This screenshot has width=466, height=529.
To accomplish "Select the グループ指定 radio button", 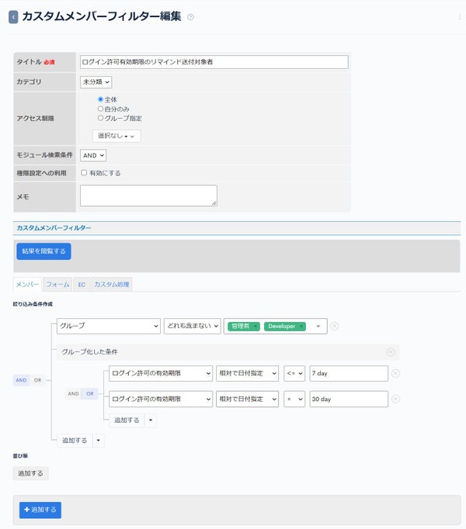I will pyautogui.click(x=100, y=118).
